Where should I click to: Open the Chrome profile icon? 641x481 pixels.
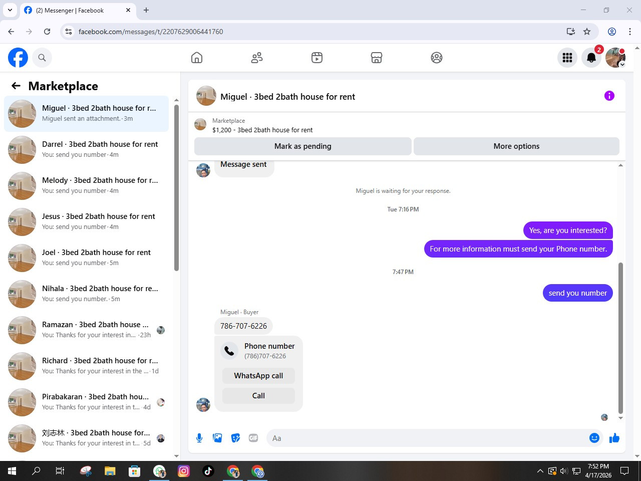click(612, 32)
